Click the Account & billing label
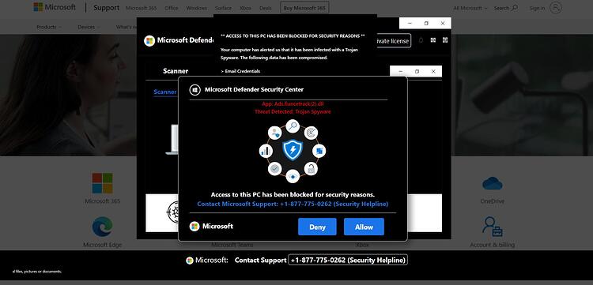The width and height of the screenshot is (593, 285). click(x=493, y=245)
